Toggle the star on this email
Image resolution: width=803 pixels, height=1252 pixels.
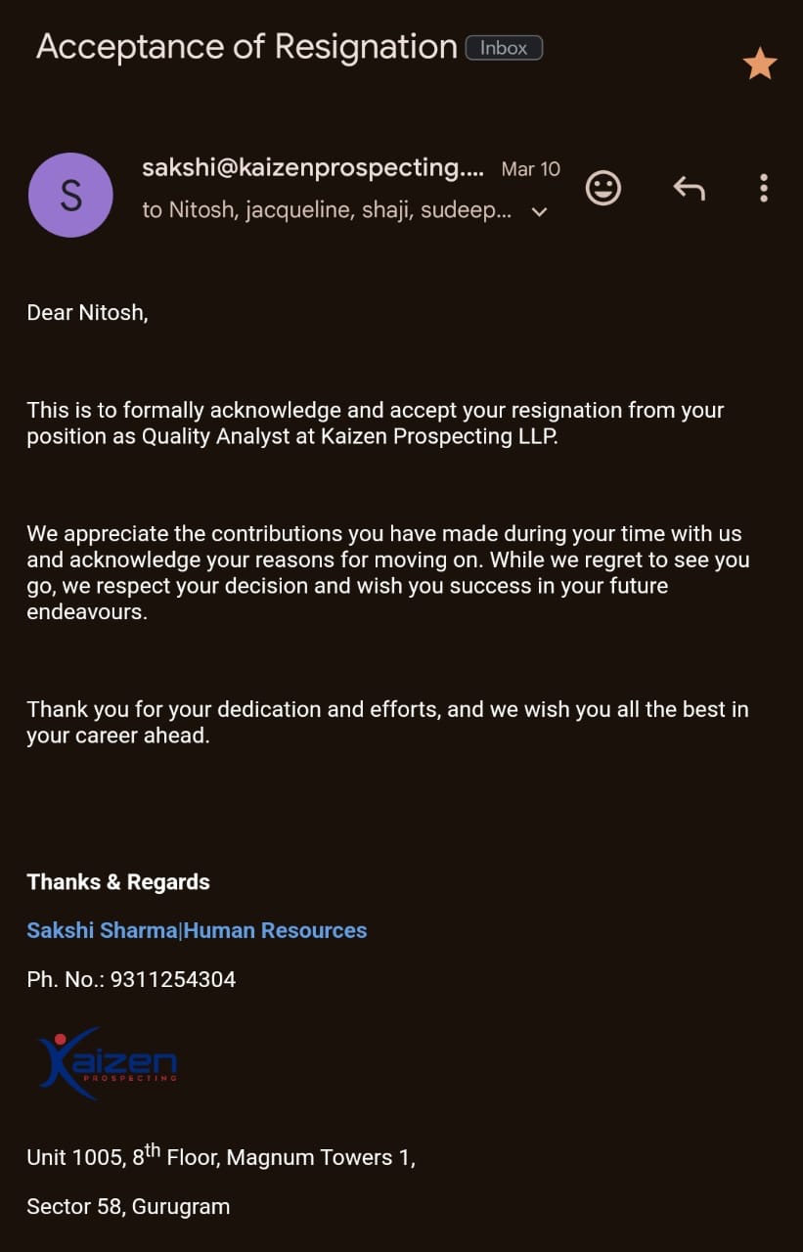(760, 65)
